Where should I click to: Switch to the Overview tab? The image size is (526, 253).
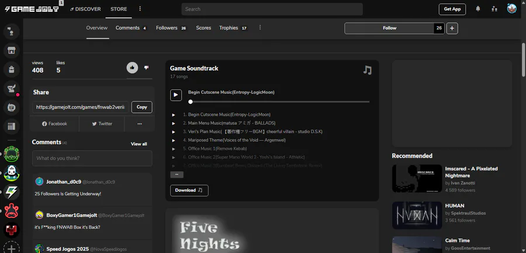pyautogui.click(x=97, y=28)
